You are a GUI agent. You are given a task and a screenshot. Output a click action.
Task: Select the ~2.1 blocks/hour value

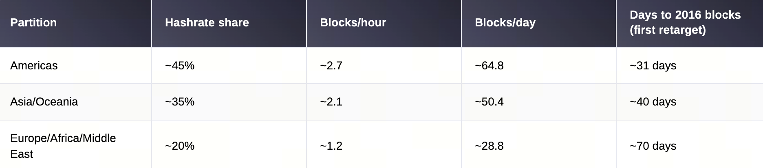click(331, 102)
